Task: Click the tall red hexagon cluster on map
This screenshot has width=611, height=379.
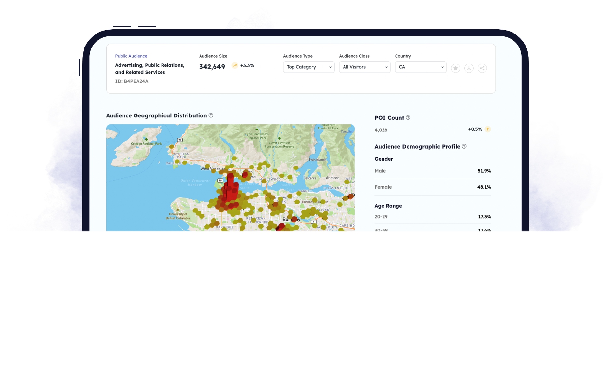Action: coord(230,189)
